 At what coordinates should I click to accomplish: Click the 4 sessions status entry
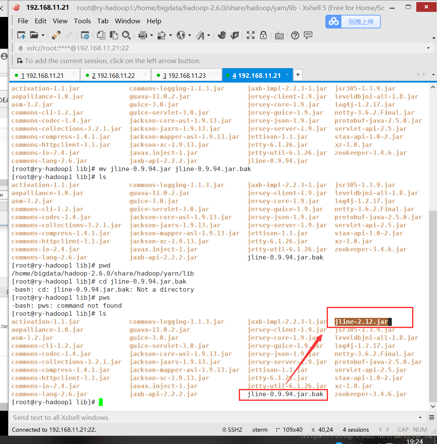coord(356,430)
